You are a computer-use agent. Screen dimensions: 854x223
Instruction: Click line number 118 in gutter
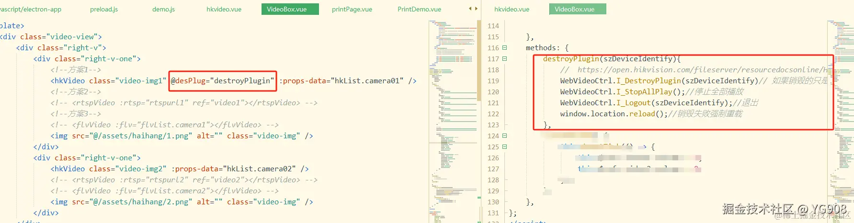(493, 70)
